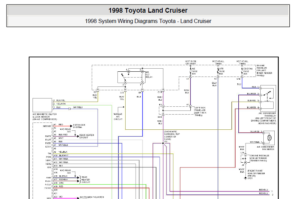Viewport: 300px width, 199px height.
Task: Click the 'A18 GRN' pin label
Action: click(x=58, y=183)
